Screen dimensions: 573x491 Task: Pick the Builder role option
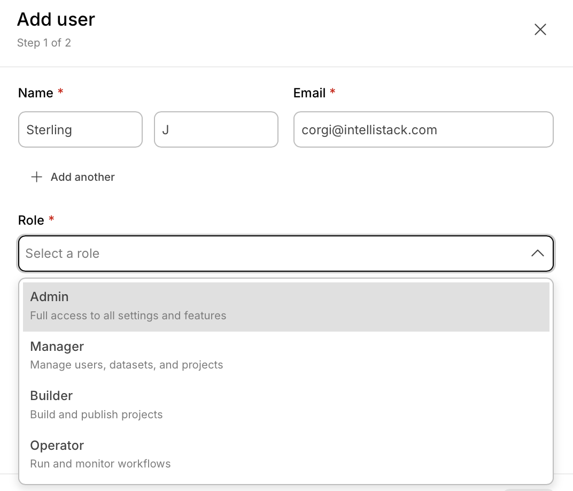51,396
